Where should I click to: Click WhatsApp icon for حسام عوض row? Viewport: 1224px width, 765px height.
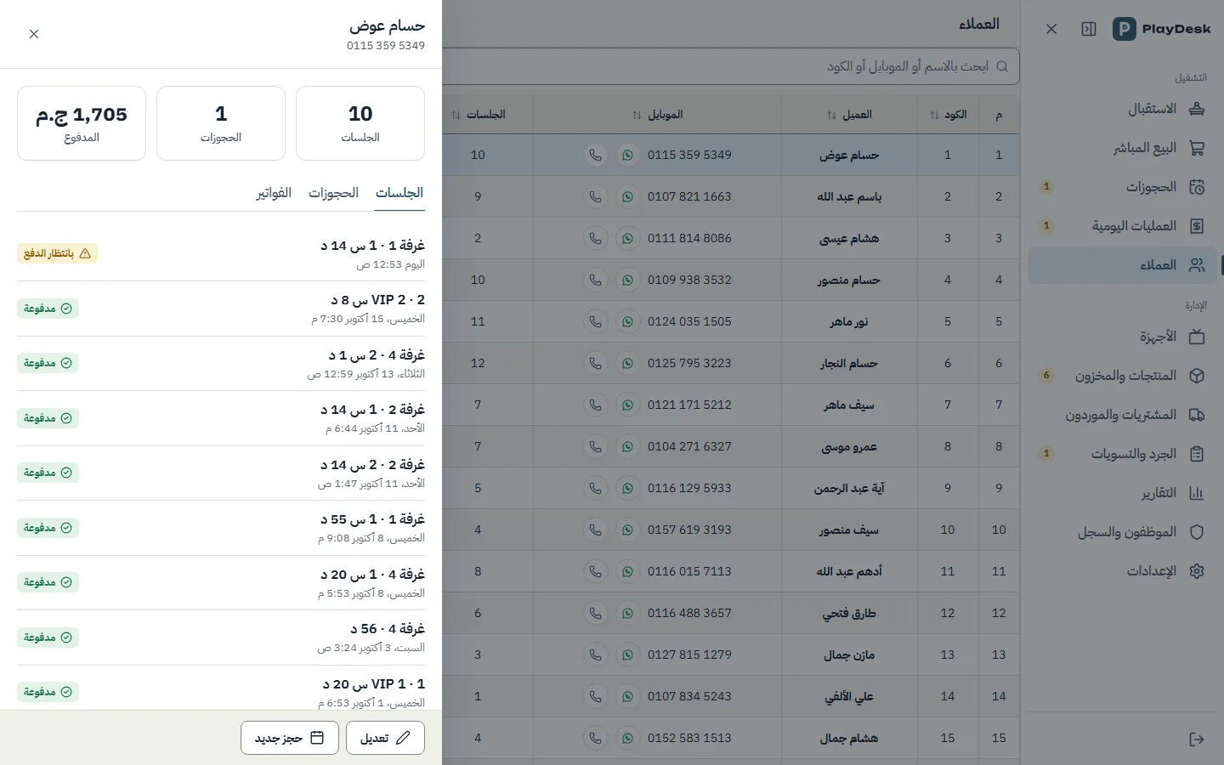pos(627,155)
